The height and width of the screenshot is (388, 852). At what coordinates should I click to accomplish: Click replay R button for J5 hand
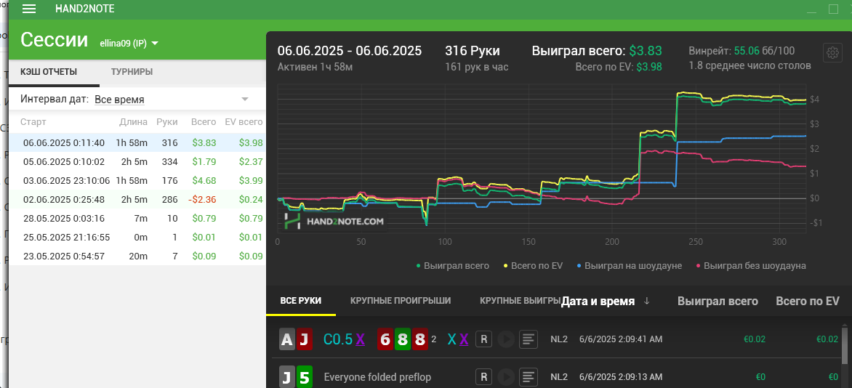(x=483, y=376)
